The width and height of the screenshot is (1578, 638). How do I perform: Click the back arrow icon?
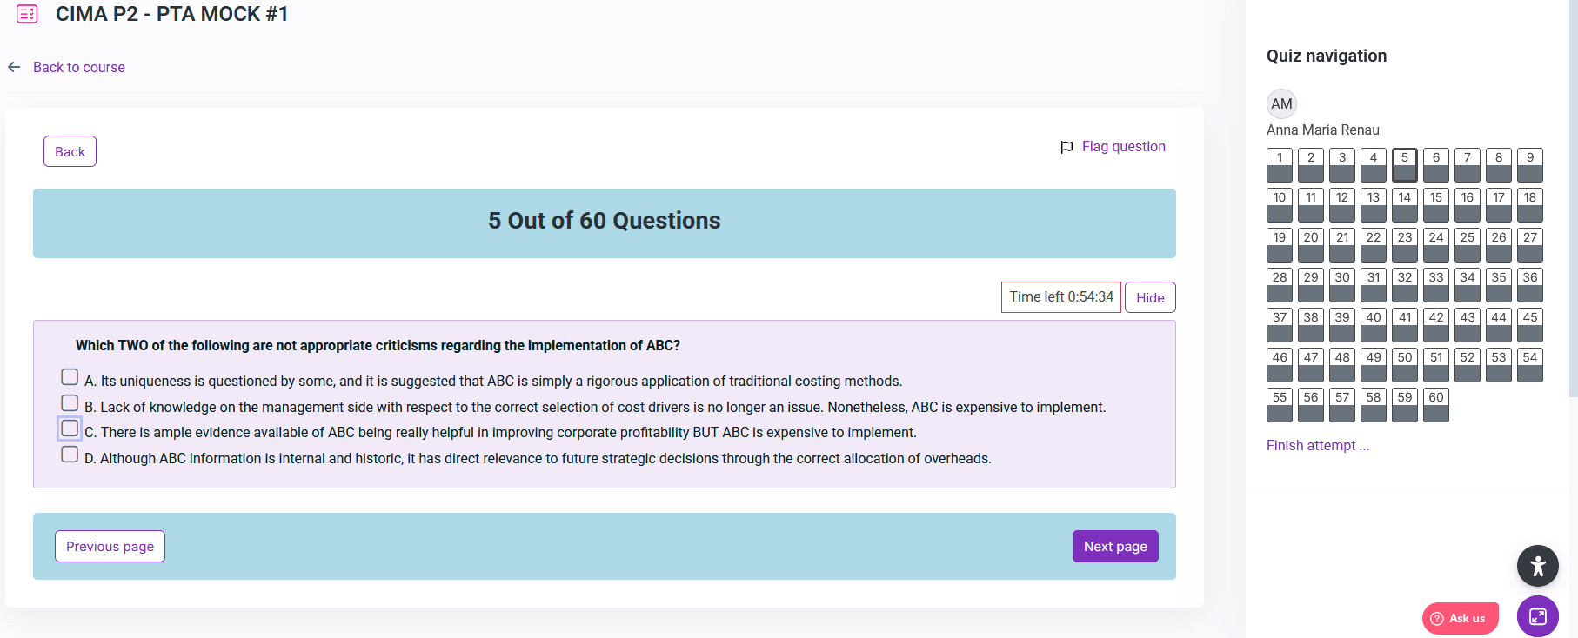[14, 67]
